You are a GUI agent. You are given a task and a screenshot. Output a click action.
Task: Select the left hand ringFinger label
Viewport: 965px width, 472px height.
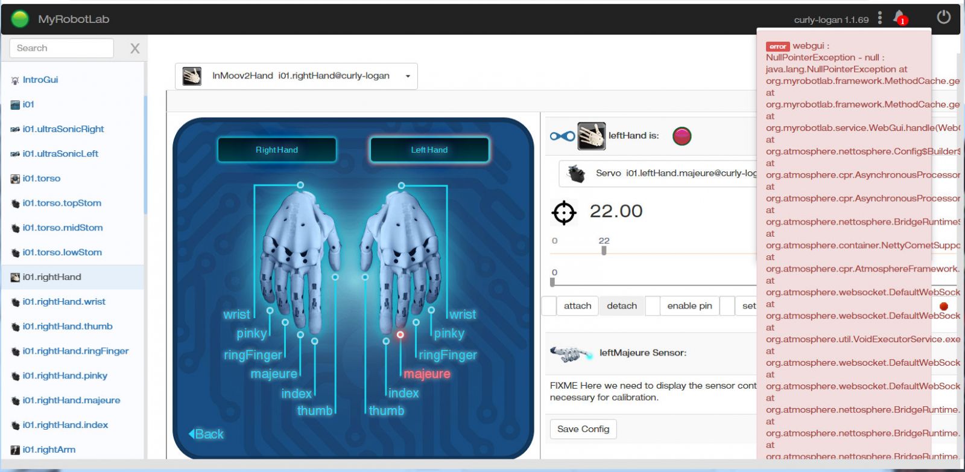(x=448, y=355)
